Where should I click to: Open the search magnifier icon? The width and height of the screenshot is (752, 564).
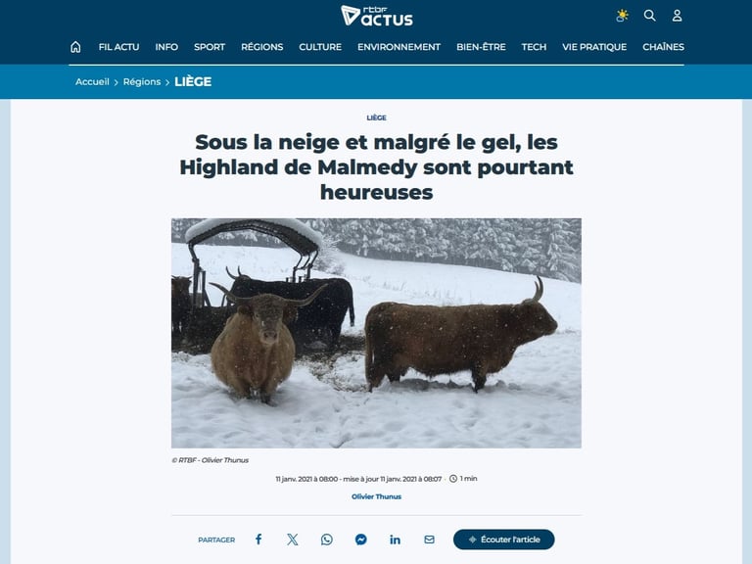pyautogui.click(x=649, y=16)
